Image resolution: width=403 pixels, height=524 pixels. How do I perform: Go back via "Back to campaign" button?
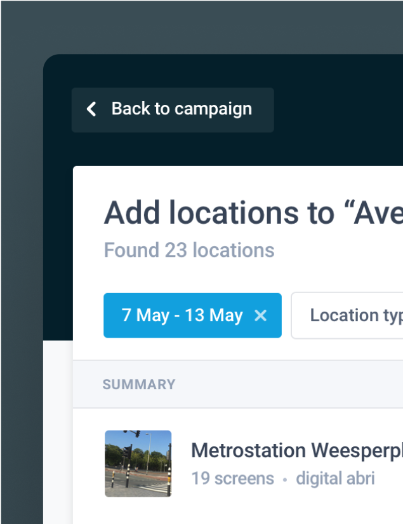point(173,110)
